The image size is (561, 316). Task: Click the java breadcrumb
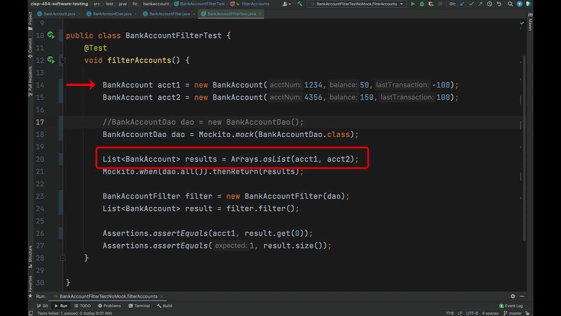(123, 4)
